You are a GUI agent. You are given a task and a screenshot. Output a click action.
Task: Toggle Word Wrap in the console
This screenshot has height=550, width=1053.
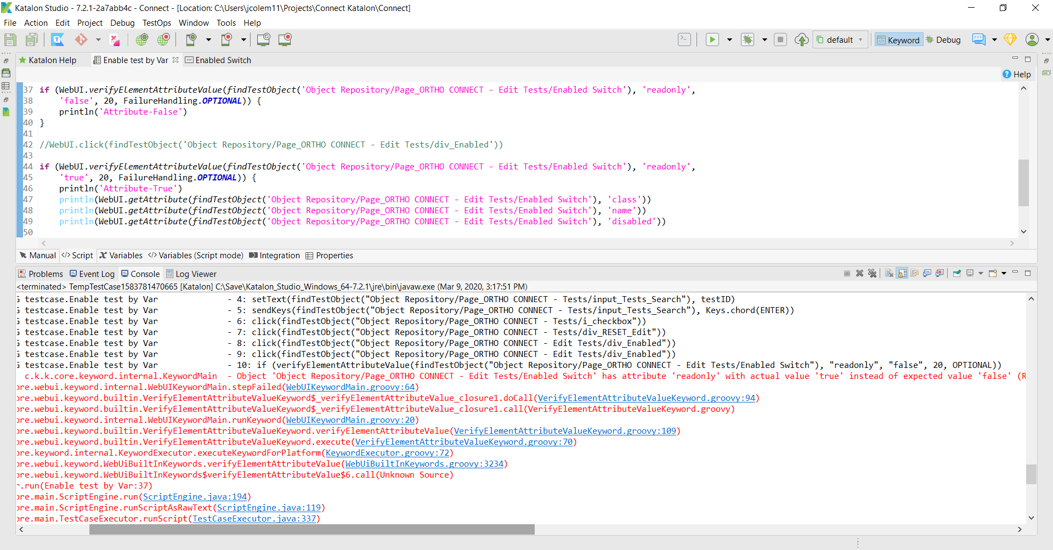coord(915,274)
